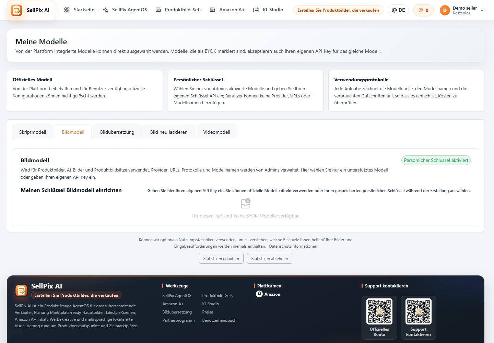The width and height of the screenshot is (494, 343).
Task: Go to Startseite in the navigation
Action: pos(79,10)
